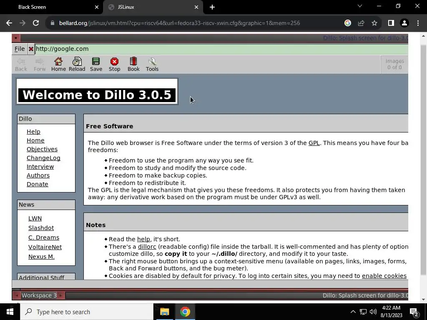Viewport: 427px width, 320px height.
Task: Toggle the Chrome side panel icon
Action: (x=391, y=23)
